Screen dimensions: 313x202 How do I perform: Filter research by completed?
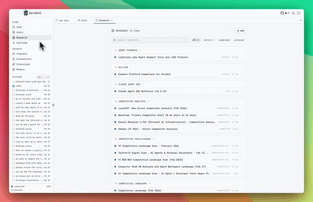[x=224, y=40]
